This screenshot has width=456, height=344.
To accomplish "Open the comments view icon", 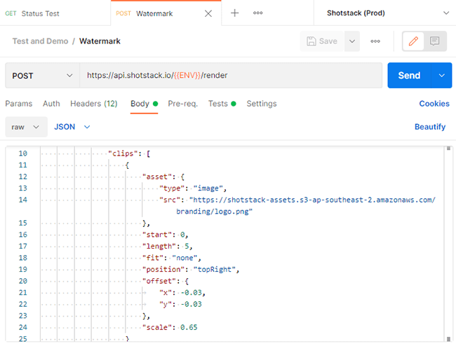I will point(435,41).
